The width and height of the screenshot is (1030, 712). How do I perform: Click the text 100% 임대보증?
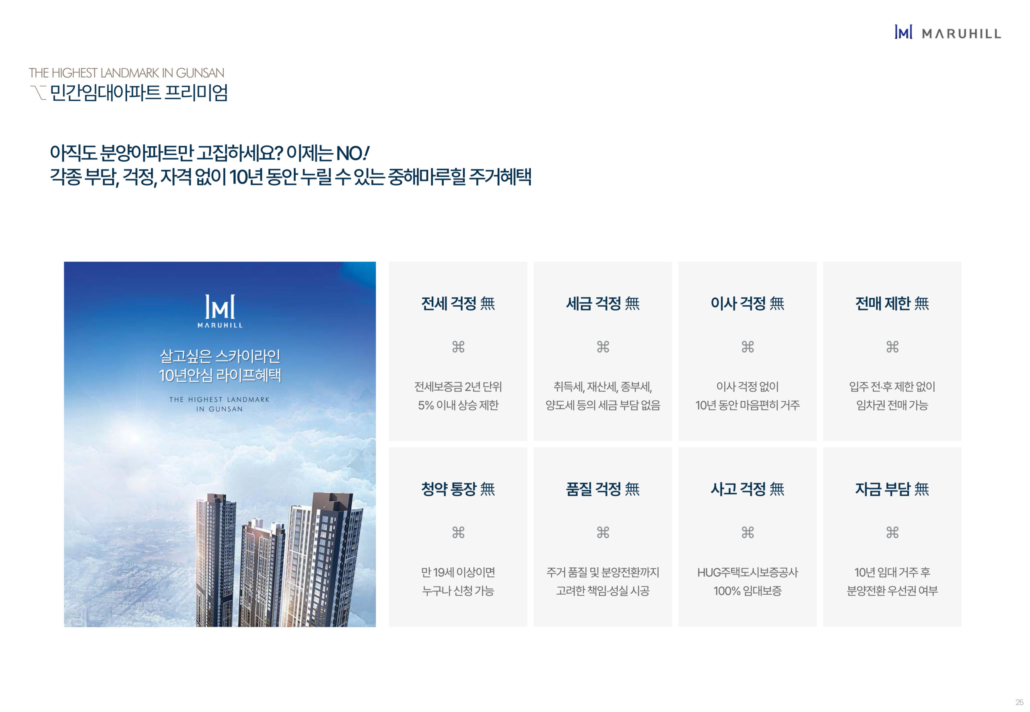(747, 591)
